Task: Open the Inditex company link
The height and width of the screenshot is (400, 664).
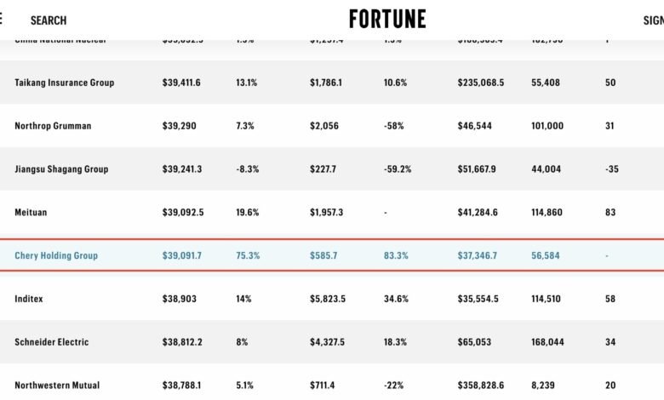Action: (x=29, y=299)
